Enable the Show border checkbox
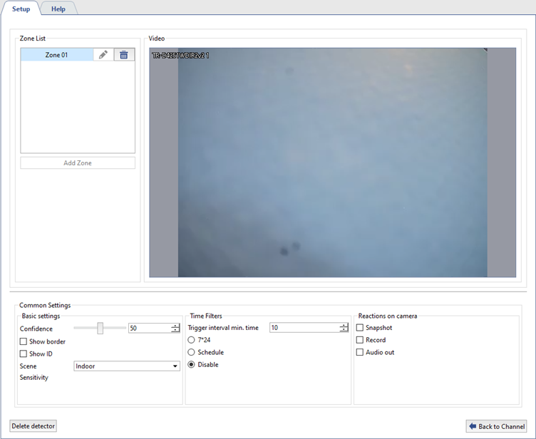 coord(24,342)
